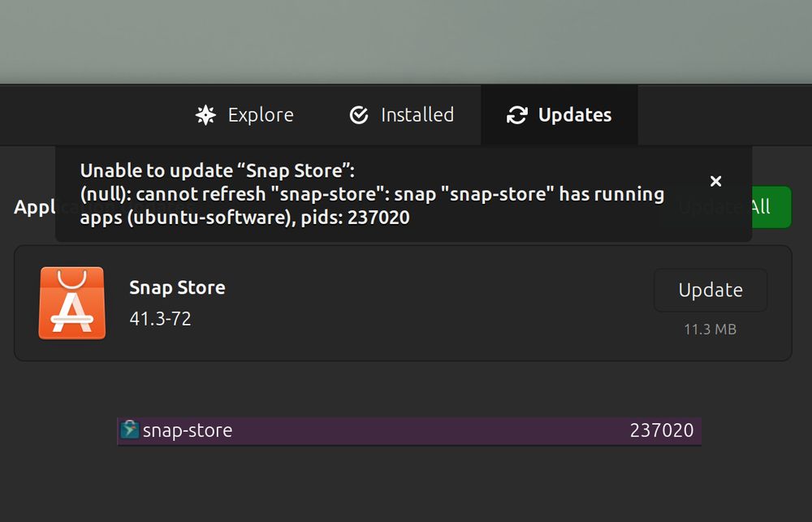This screenshot has width=812, height=522.
Task: Select the snap-store process row
Action: pyautogui.click(x=409, y=431)
